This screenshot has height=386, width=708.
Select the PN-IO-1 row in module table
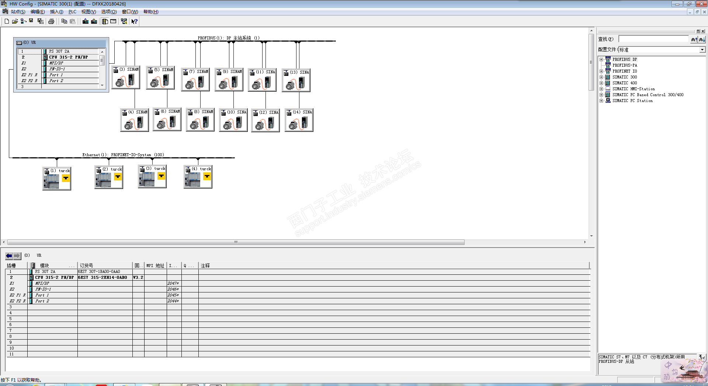tap(298, 289)
